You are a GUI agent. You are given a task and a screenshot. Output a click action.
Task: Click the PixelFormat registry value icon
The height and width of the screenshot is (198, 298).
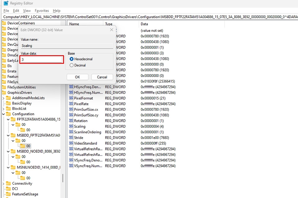(71, 98)
